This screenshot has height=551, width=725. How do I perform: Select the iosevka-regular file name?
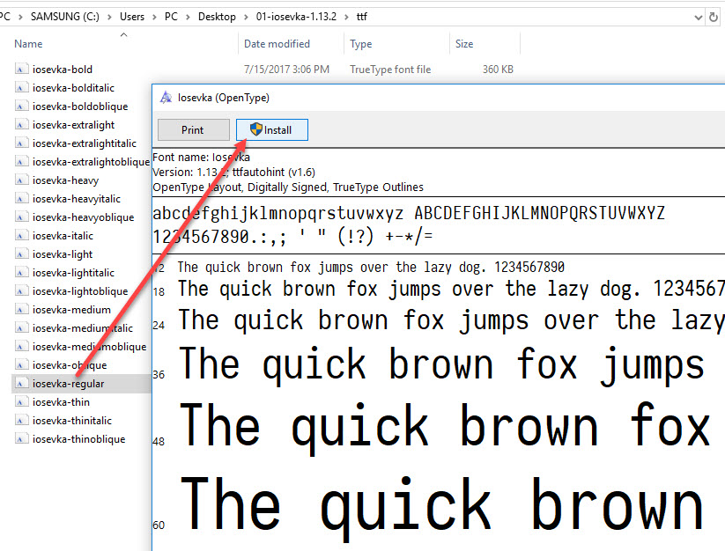point(69,384)
